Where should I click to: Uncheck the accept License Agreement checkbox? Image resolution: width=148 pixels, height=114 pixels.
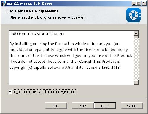coord(10,92)
